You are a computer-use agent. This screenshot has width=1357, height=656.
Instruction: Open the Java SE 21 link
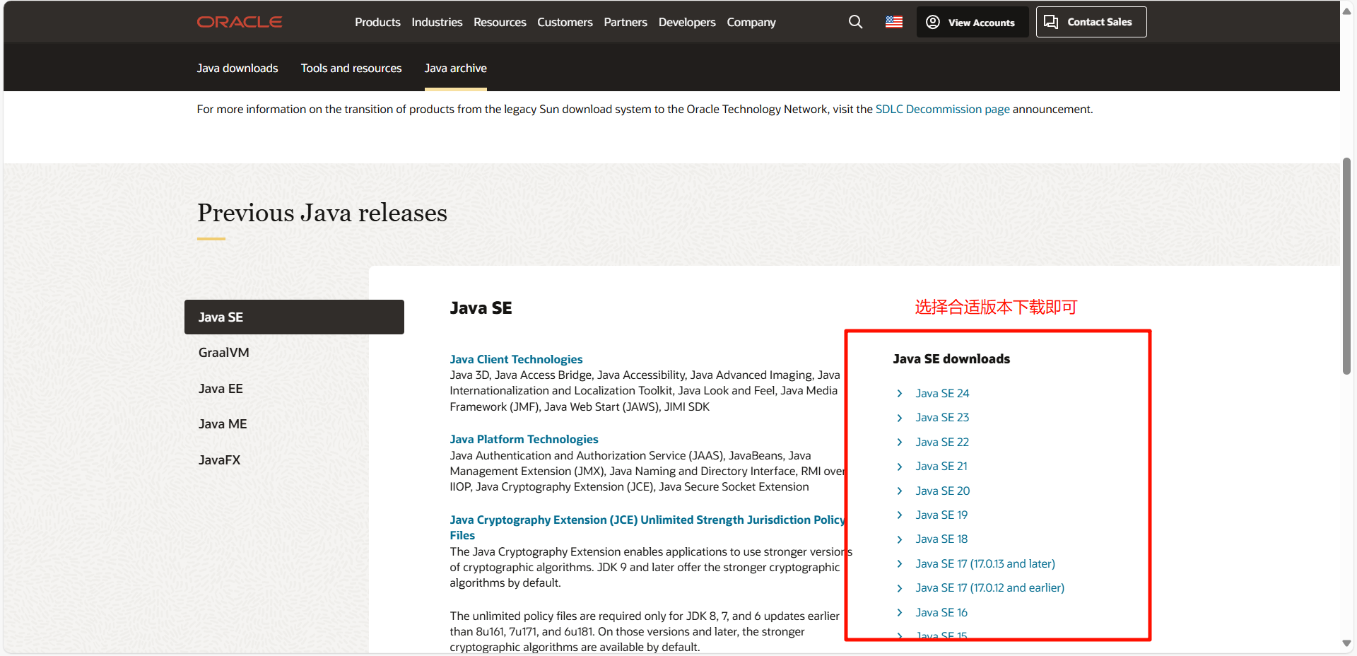941,466
